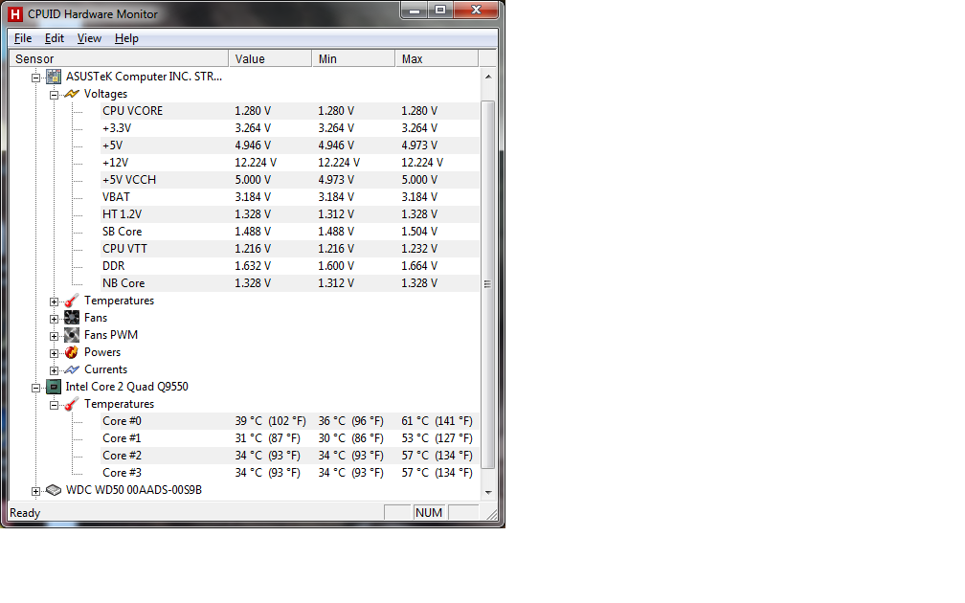Viewport: 965px width, 603px height.
Task: Click the vertical scrollbar thumb
Action: tap(488, 284)
